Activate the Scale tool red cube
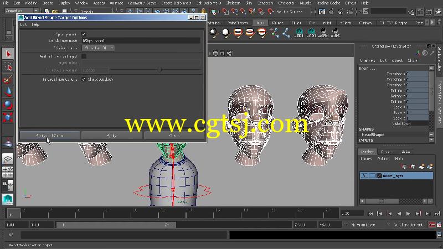 pos(8,117)
